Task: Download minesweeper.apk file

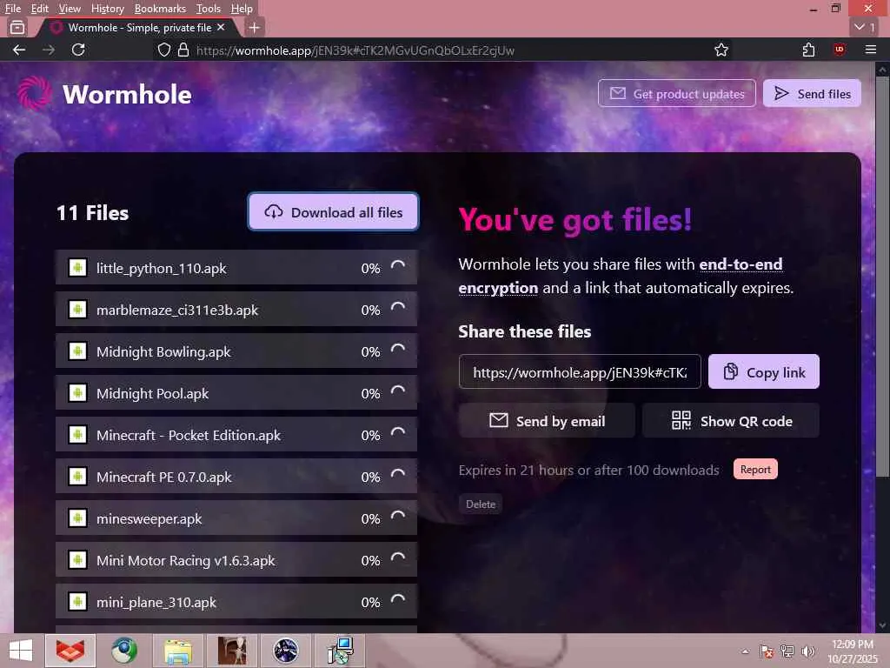Action: [x=236, y=518]
